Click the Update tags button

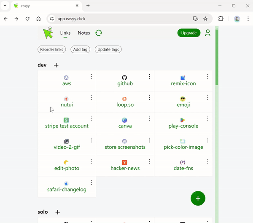(108, 49)
